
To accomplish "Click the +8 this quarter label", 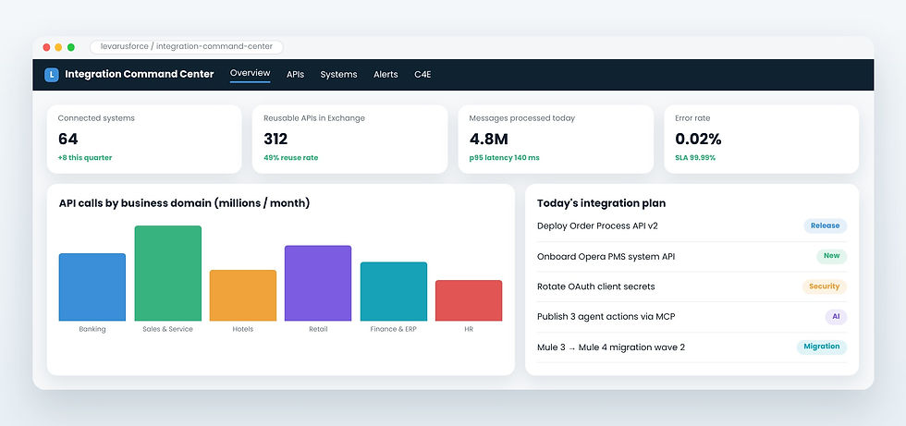I will pos(85,158).
